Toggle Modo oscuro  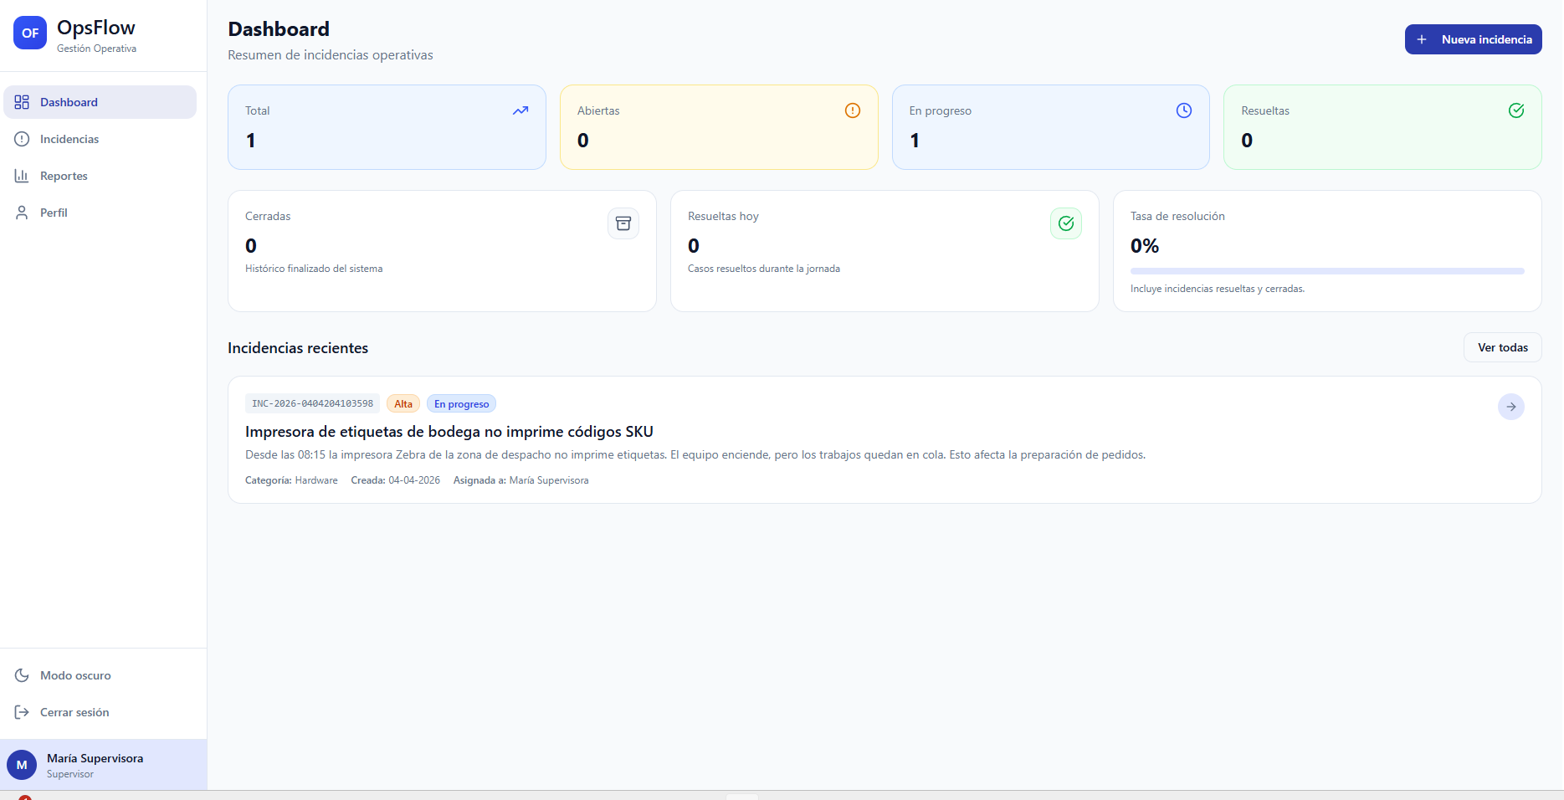(100, 675)
